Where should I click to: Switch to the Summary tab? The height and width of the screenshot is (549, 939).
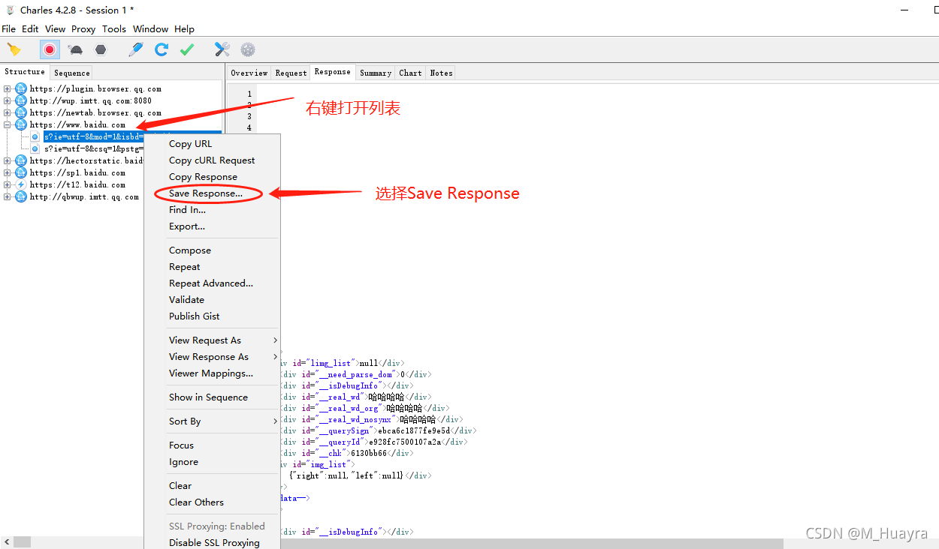click(376, 73)
